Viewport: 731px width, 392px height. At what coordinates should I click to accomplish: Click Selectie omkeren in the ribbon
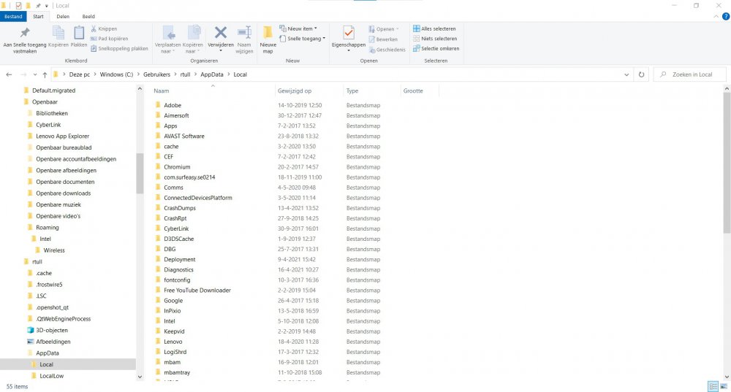click(435, 49)
